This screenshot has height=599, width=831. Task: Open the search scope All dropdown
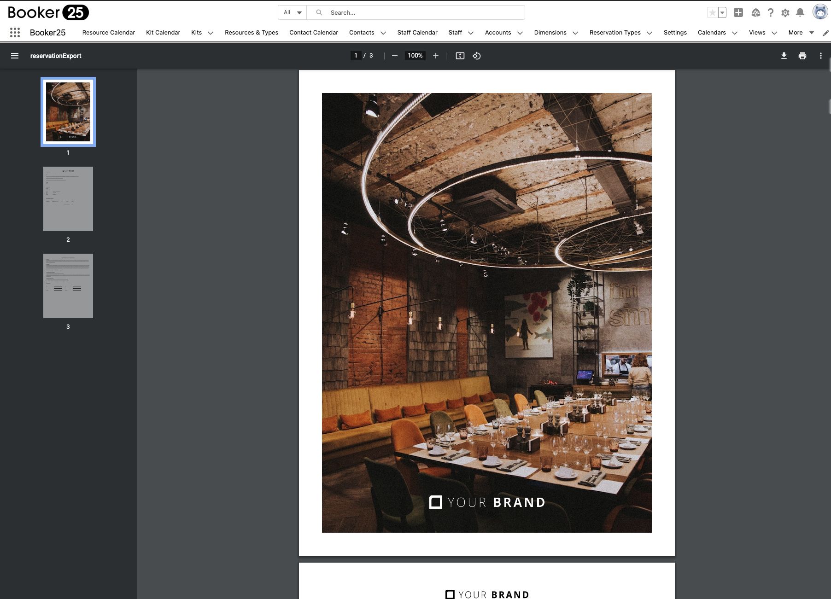coord(292,12)
